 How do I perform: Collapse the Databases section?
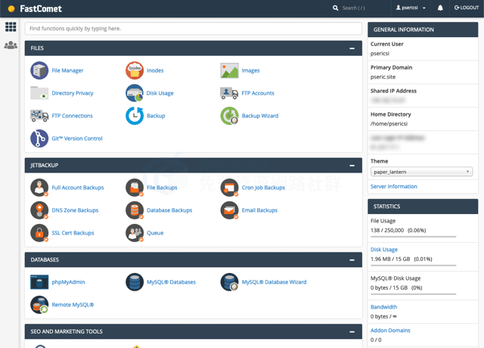coord(352,260)
